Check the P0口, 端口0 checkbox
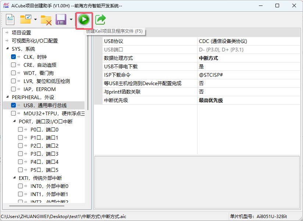Viewport: 303px width, 221px height. pyautogui.click(x=20, y=129)
